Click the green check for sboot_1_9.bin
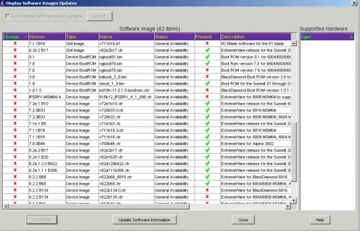 (207, 83)
